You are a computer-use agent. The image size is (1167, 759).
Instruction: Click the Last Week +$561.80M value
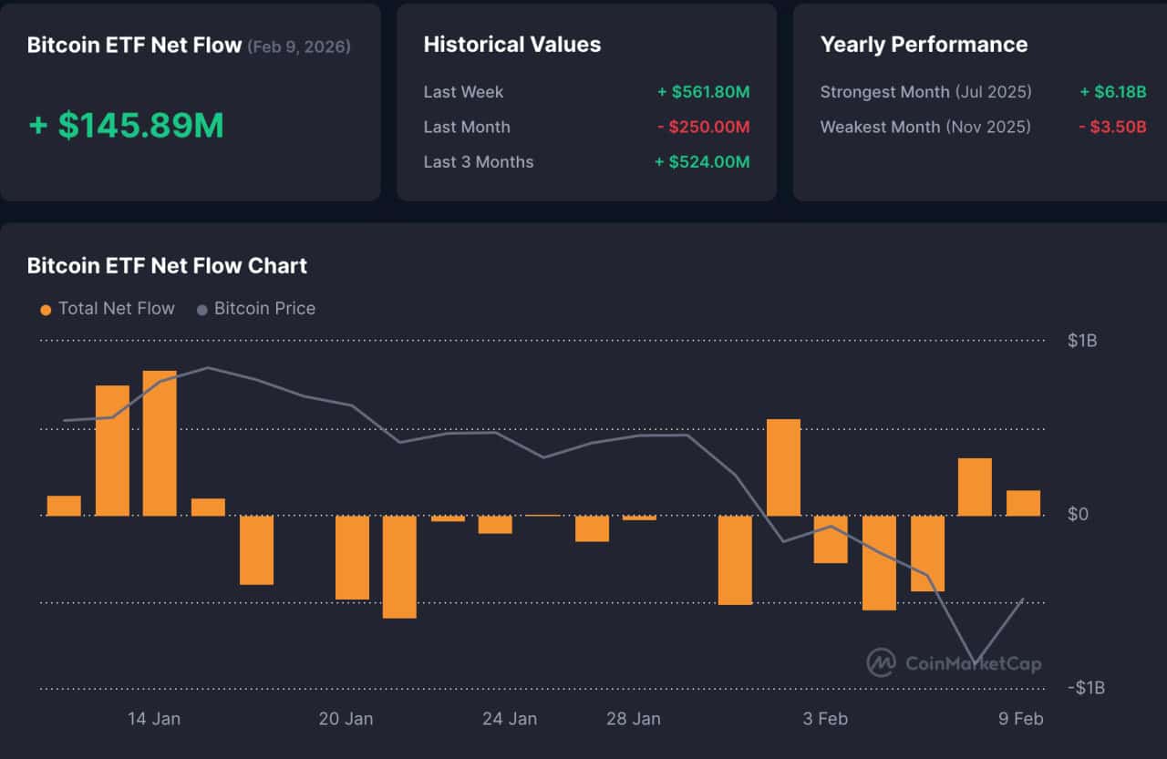point(703,92)
